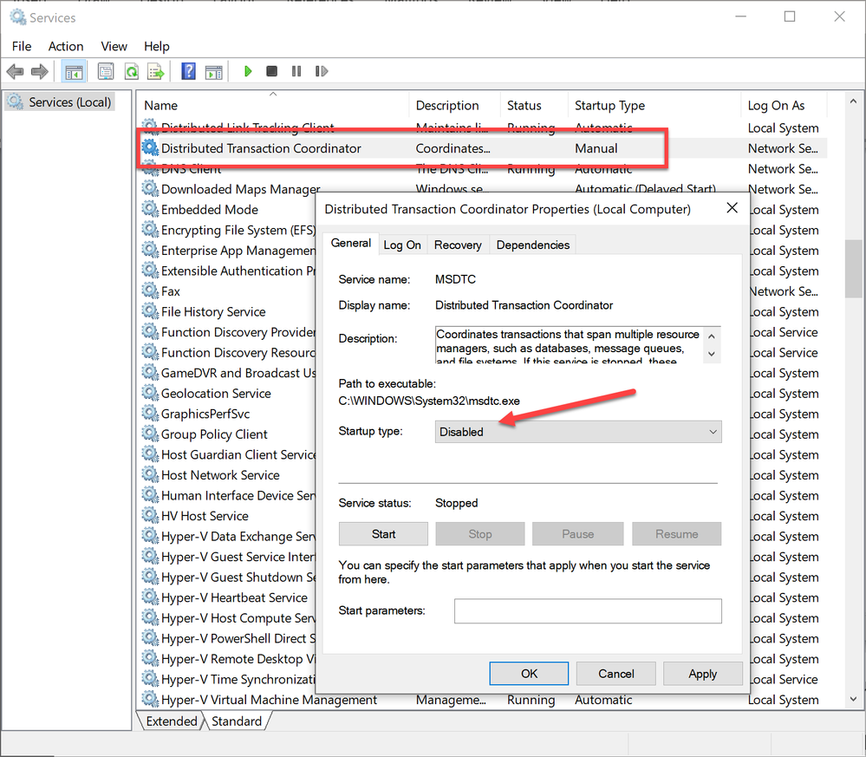Click the Stop Service toolbar icon
The width and height of the screenshot is (866, 757).
pyautogui.click(x=271, y=71)
